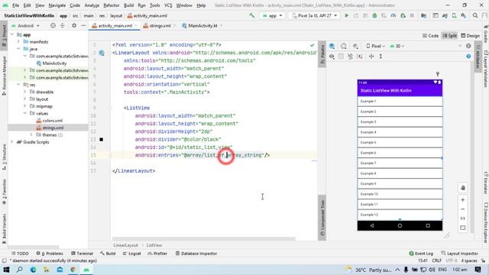
Task: Open the Project panel gear options
Action: (x=74, y=25)
